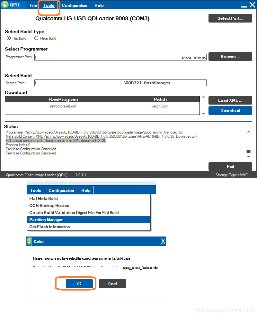Confirm with the OK button
257x316 pixels.
tap(79, 283)
